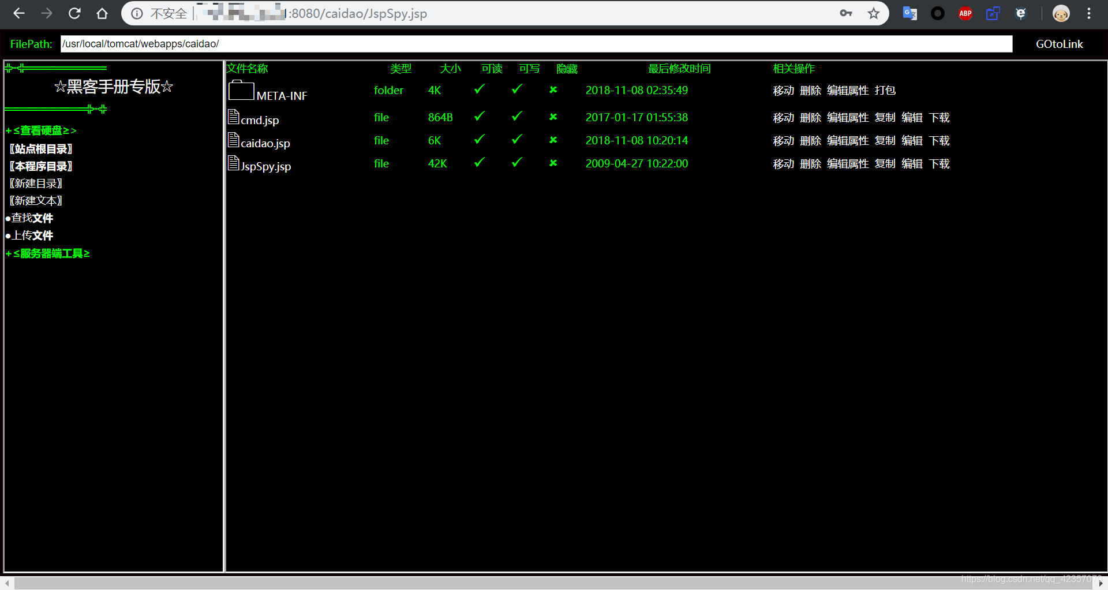Choose 上传文件 in the sidebar
Screen dimensions: 1108x590
(29, 236)
